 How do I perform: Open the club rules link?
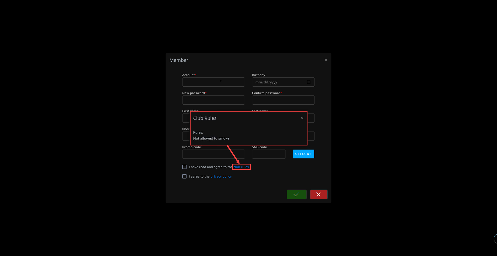coord(241,167)
